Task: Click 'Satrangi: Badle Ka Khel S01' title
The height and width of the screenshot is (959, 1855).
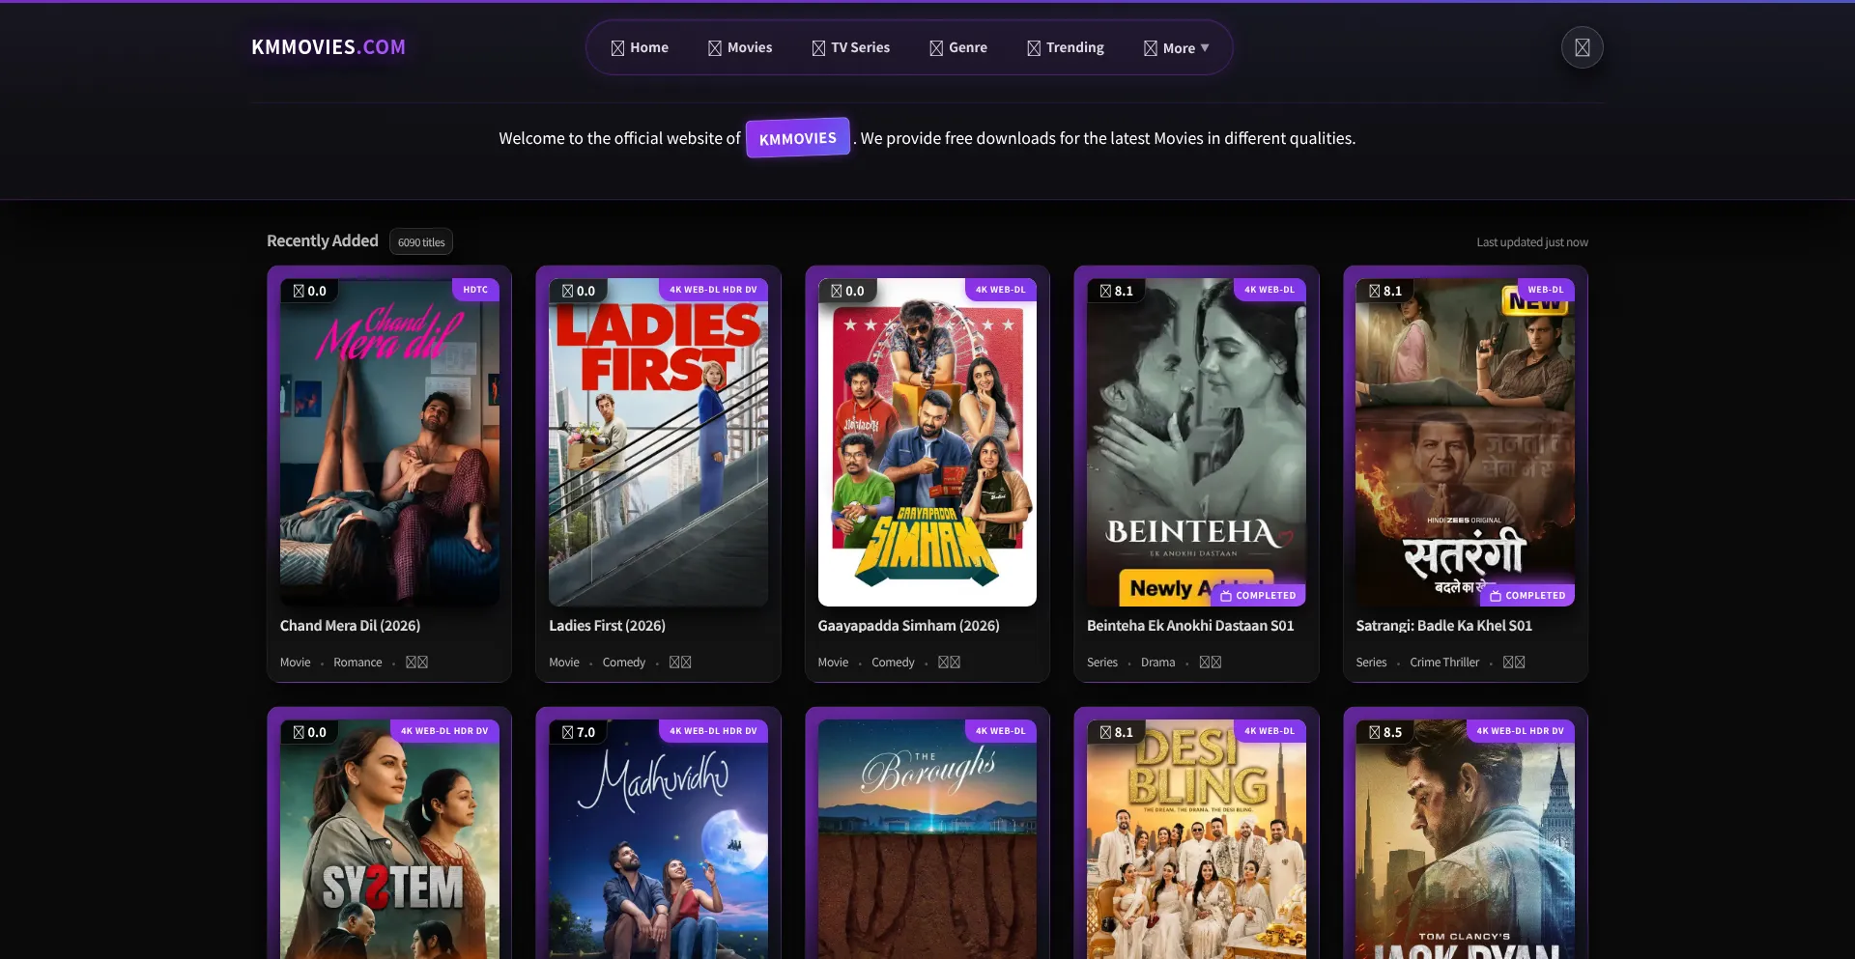Action: (x=1443, y=626)
